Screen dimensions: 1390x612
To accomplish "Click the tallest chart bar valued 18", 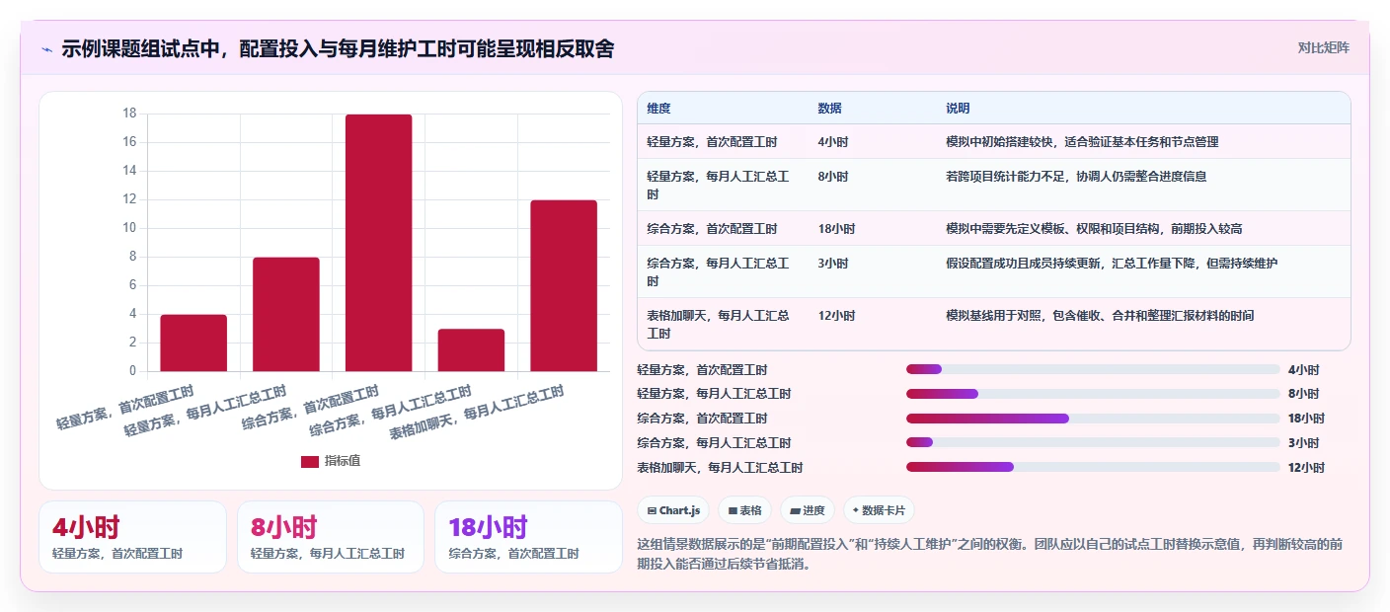I will [x=378, y=243].
